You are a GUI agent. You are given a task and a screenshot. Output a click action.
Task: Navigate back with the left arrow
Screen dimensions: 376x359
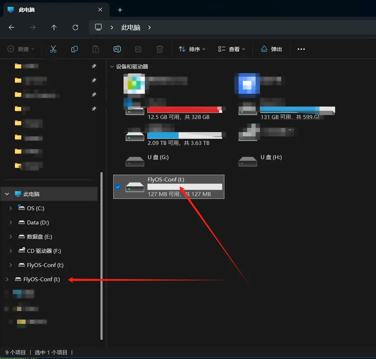point(12,27)
